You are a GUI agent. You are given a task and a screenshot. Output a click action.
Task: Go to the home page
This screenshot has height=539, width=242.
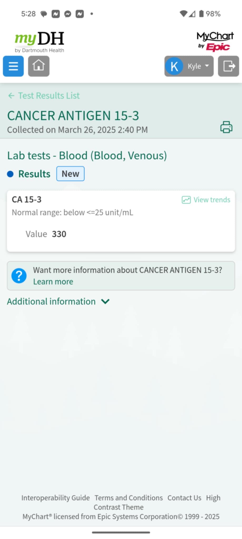[39, 66]
